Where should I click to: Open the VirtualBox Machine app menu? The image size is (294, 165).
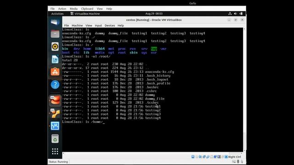tap(85, 14)
